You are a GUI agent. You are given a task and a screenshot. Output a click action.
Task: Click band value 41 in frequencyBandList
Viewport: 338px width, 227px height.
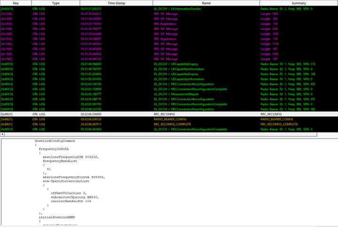tap(49, 169)
